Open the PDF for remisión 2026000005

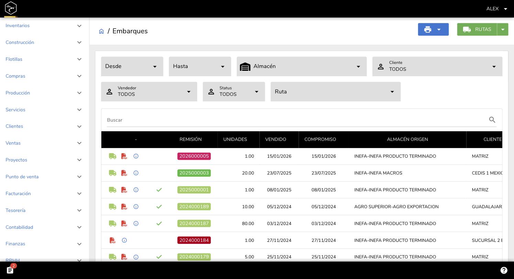coord(124,156)
